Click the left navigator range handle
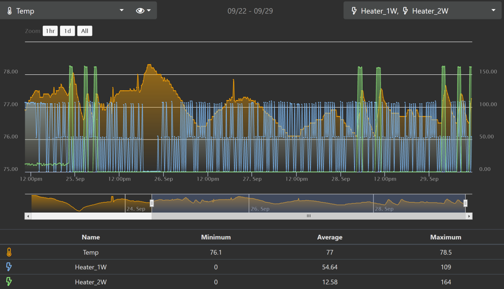Viewport: 504px width, 289px height. click(152, 203)
